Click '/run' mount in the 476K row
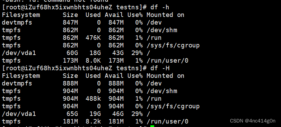The width and height of the screenshot is (281, 127). pos(154,38)
